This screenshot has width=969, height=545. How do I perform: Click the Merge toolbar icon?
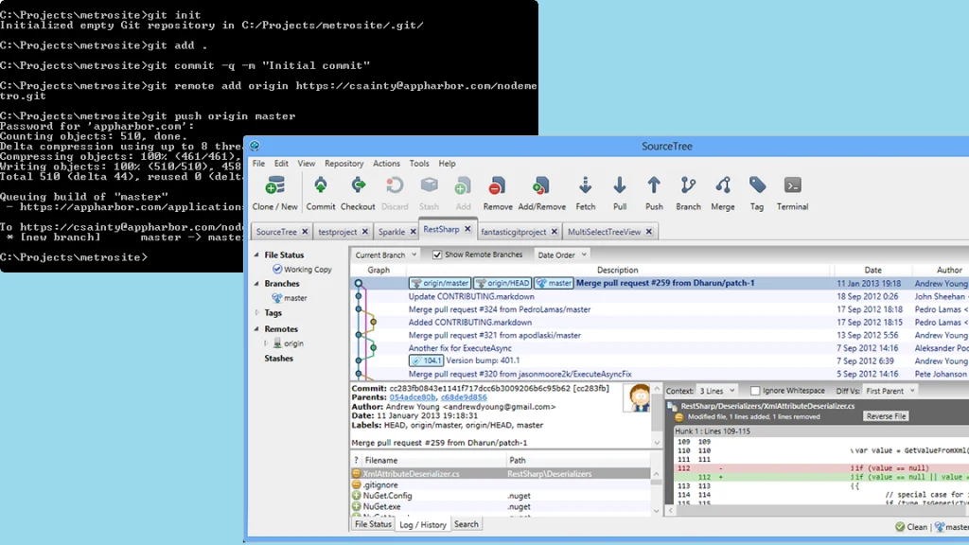[723, 186]
